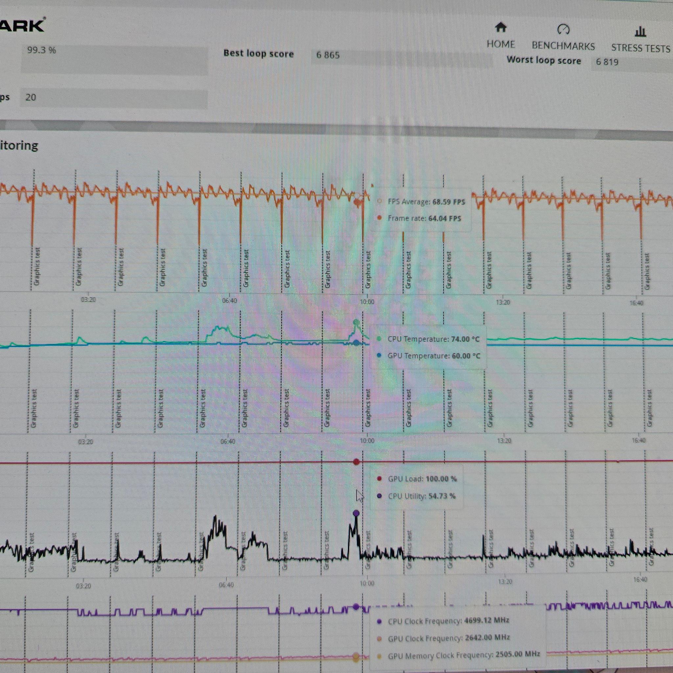Image resolution: width=673 pixels, height=673 pixels.
Task: Click the HOME navigation label
Action: (501, 44)
